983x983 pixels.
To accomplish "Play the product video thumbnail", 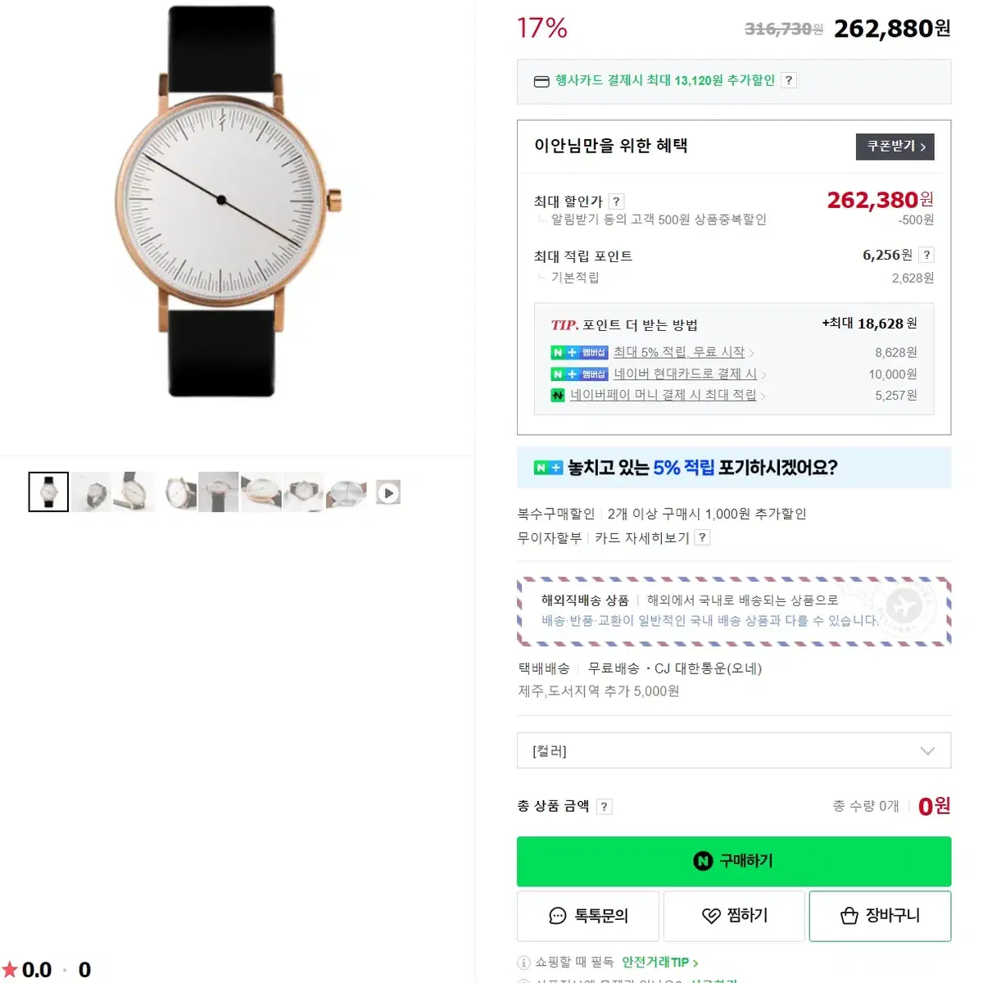I will click(388, 492).
